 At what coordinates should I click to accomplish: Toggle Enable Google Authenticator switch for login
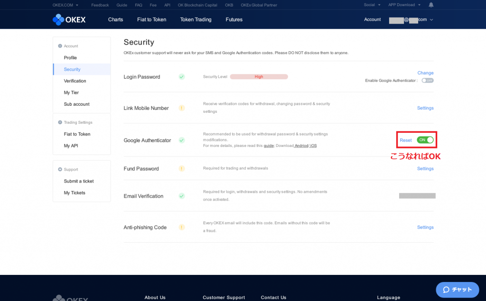[x=428, y=81]
